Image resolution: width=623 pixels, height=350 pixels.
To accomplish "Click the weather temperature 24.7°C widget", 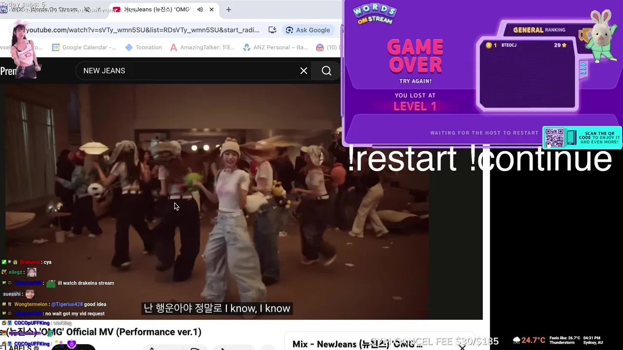I will 533,340.
